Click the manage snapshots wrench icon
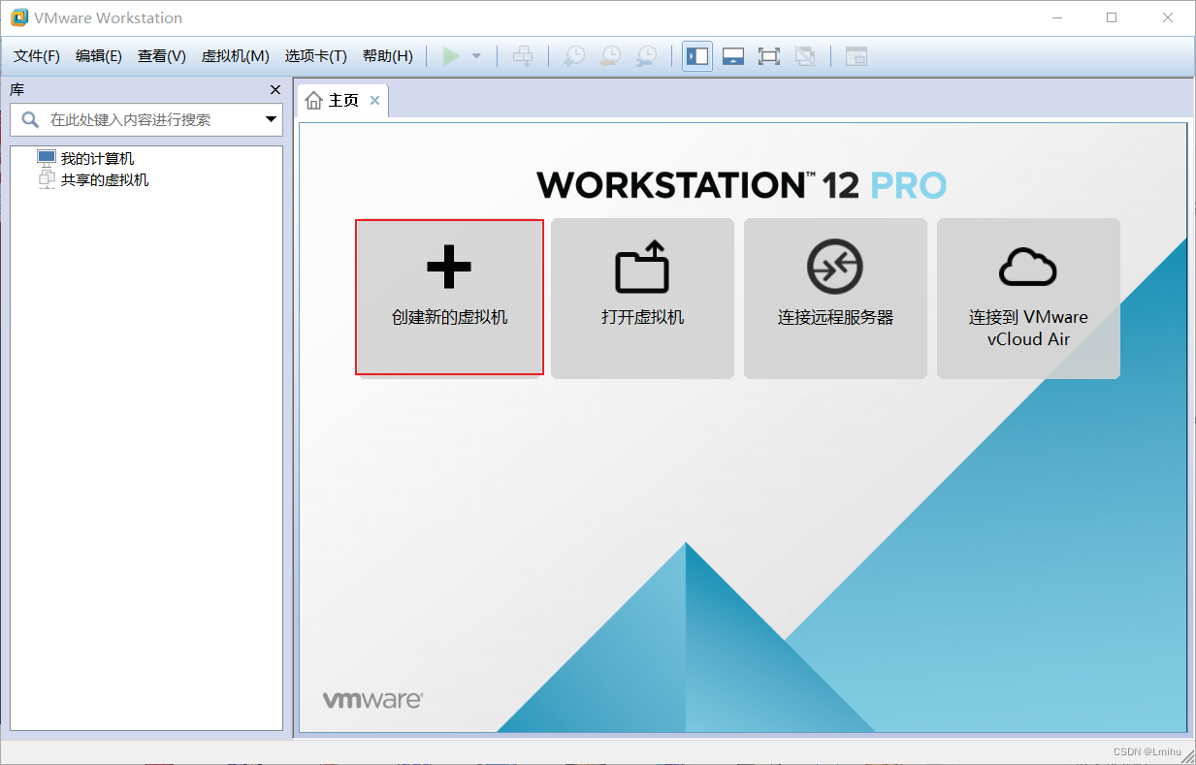The width and height of the screenshot is (1196, 765). pyautogui.click(x=646, y=56)
